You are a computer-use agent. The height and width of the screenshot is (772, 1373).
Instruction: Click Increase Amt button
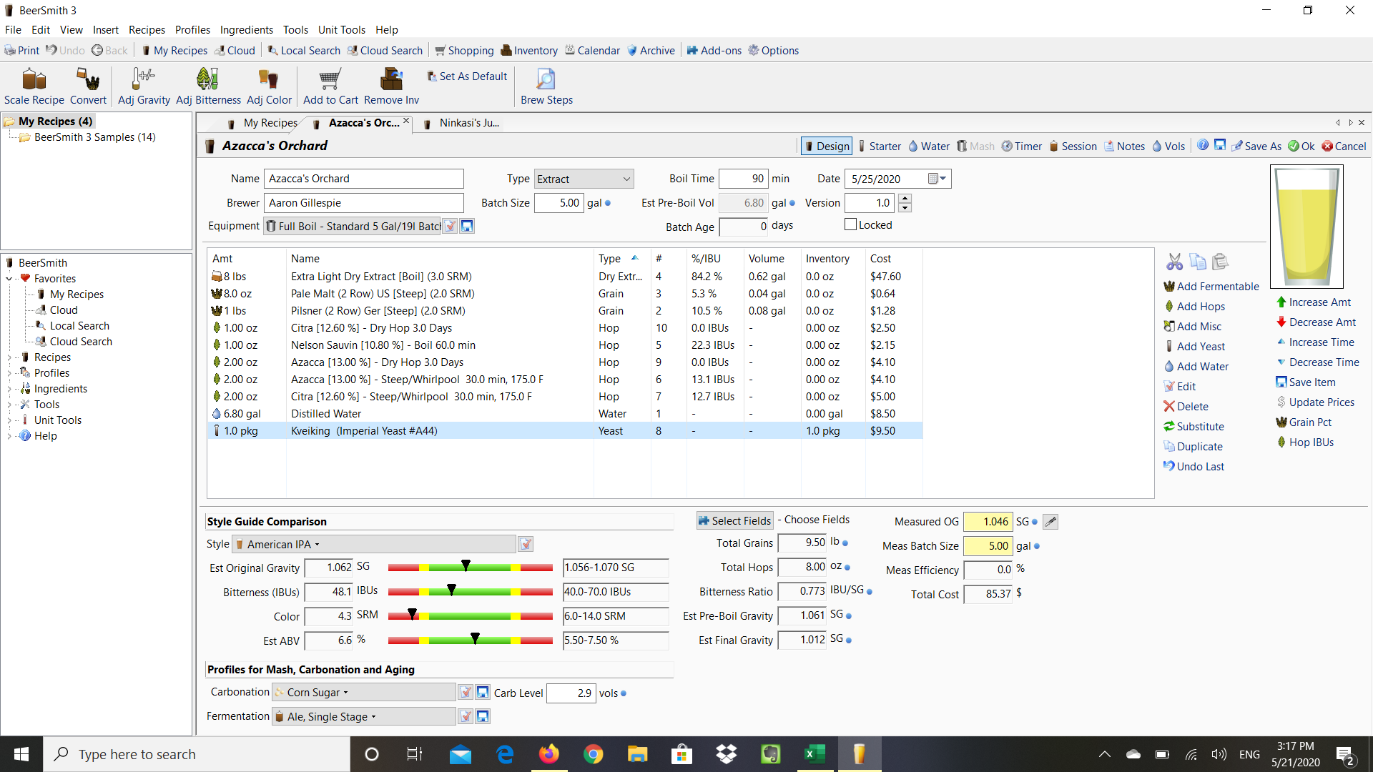click(1314, 302)
